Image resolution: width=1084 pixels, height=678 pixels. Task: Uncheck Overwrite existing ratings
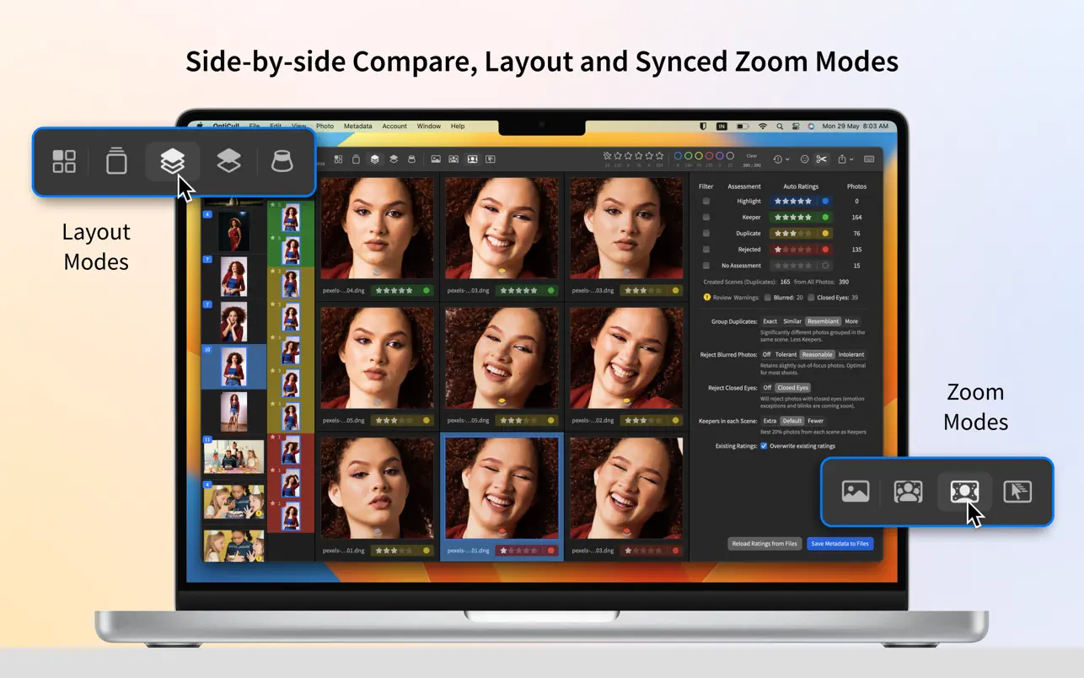click(x=764, y=446)
